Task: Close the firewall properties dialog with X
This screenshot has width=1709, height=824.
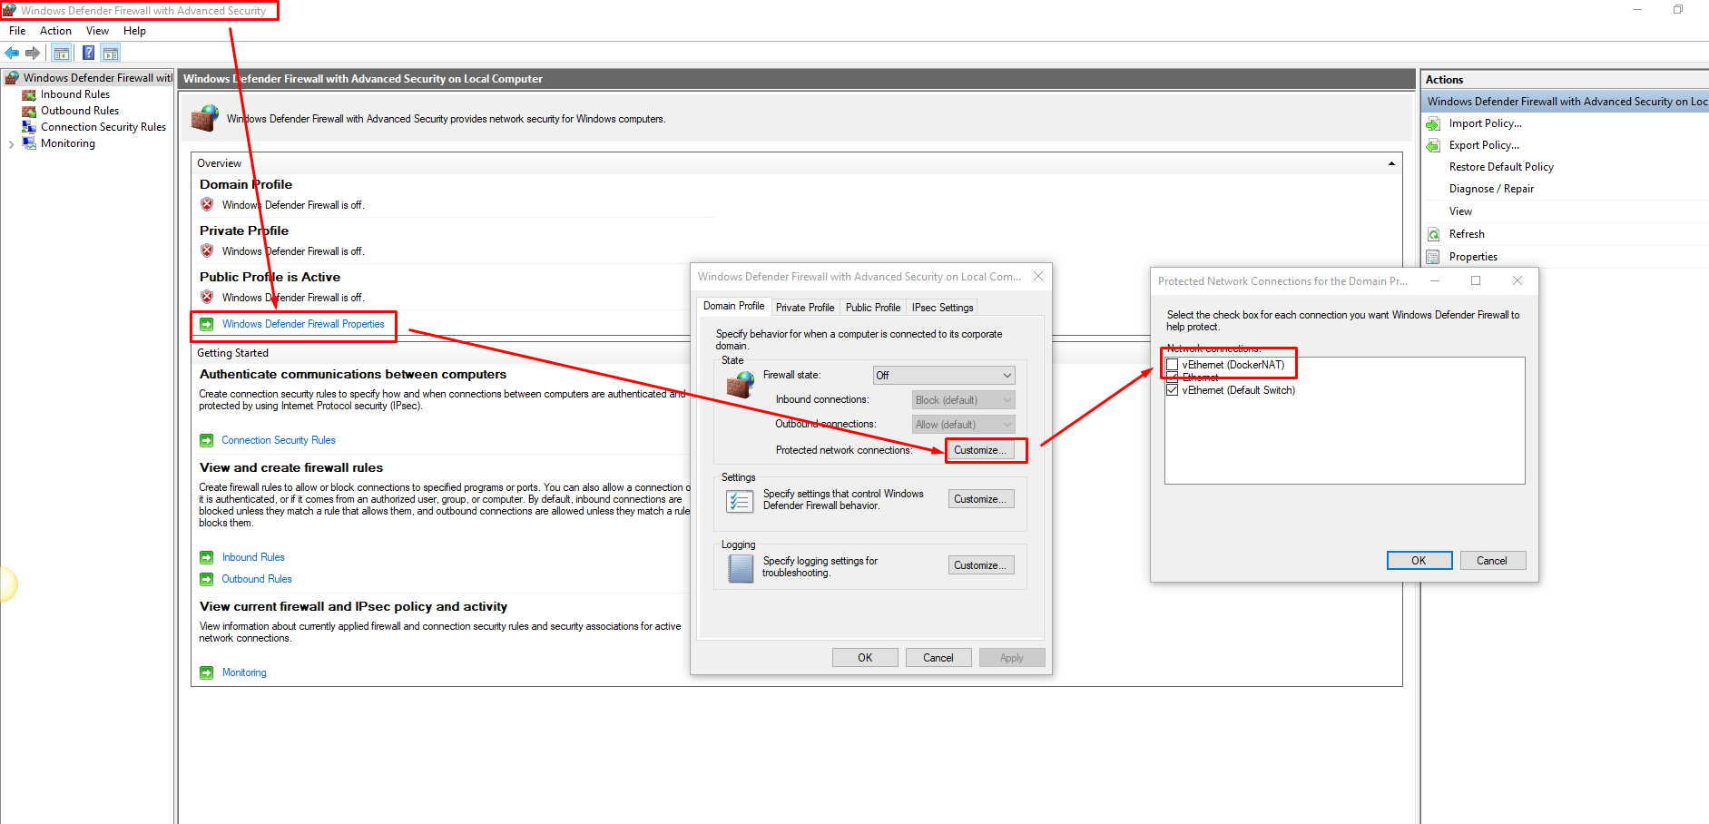Action: point(1038,277)
